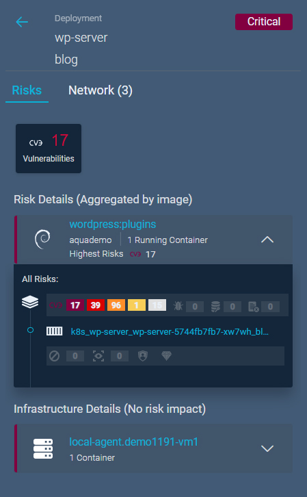The image size is (307, 497).
Task: Click the blocked count 0 box
Action: (75, 356)
